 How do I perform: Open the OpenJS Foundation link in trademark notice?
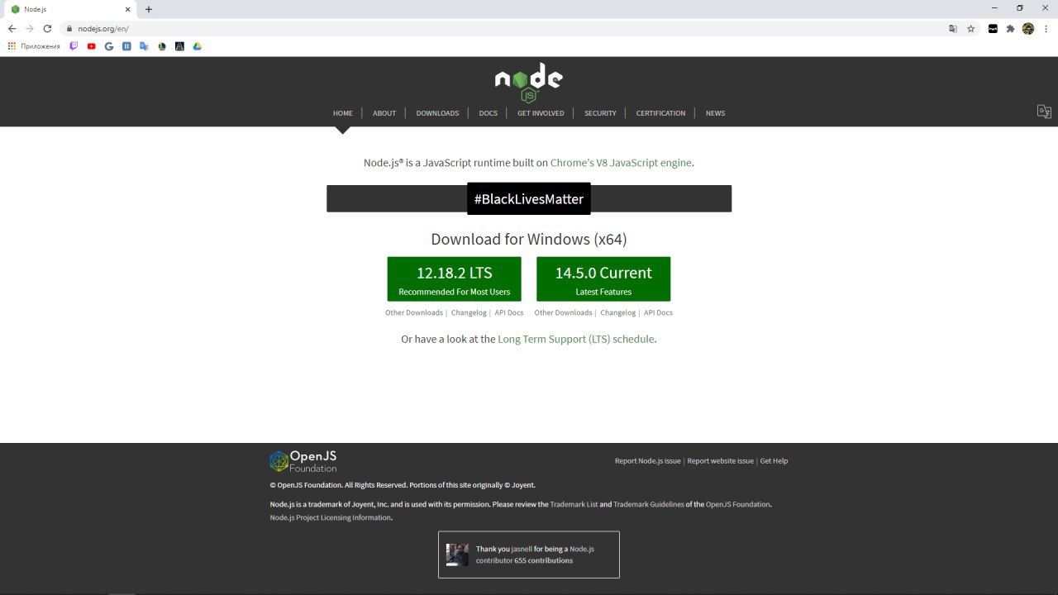pos(738,504)
